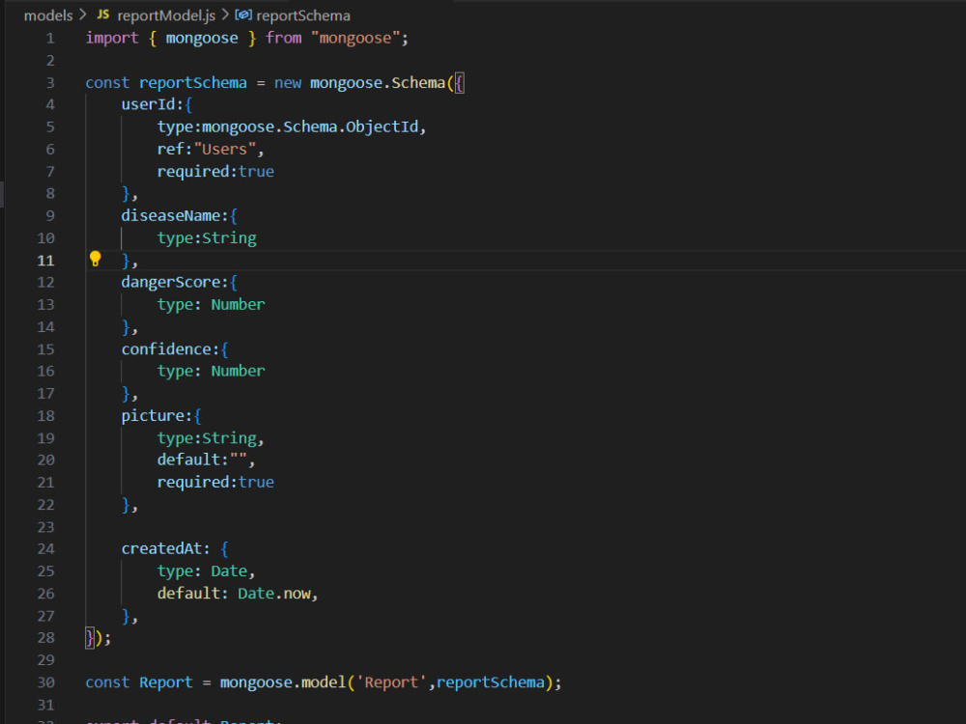Click the "picture" property on line 18
The image size is (966, 724).
point(153,415)
